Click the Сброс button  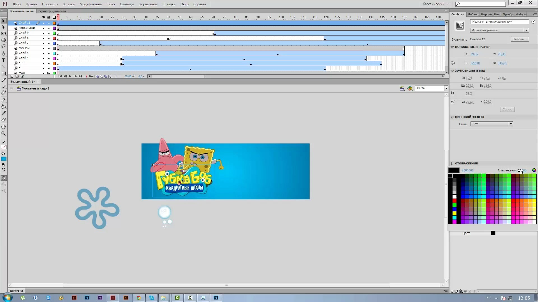coord(507,109)
